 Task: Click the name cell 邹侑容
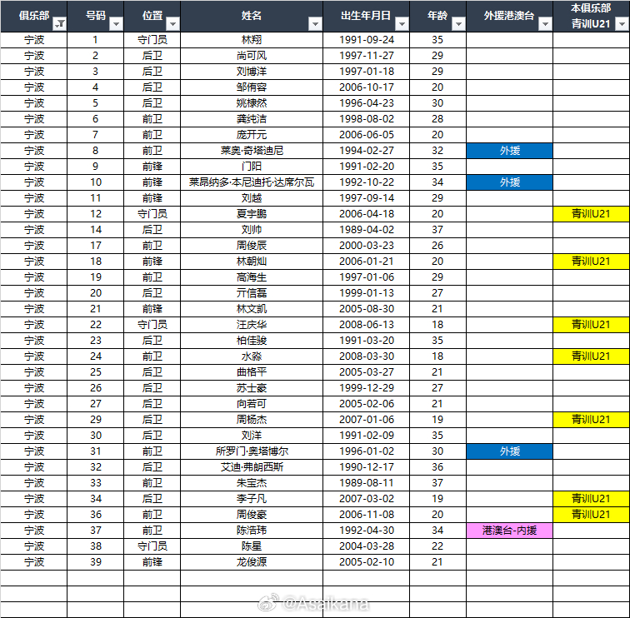tap(252, 87)
